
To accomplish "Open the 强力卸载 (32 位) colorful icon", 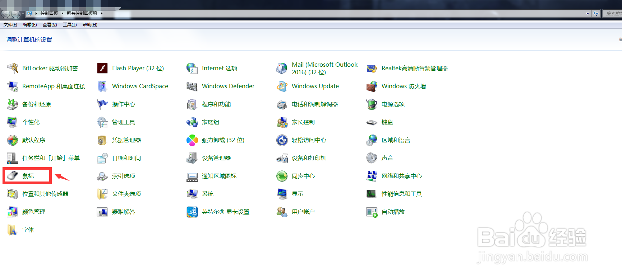I will coord(192,140).
